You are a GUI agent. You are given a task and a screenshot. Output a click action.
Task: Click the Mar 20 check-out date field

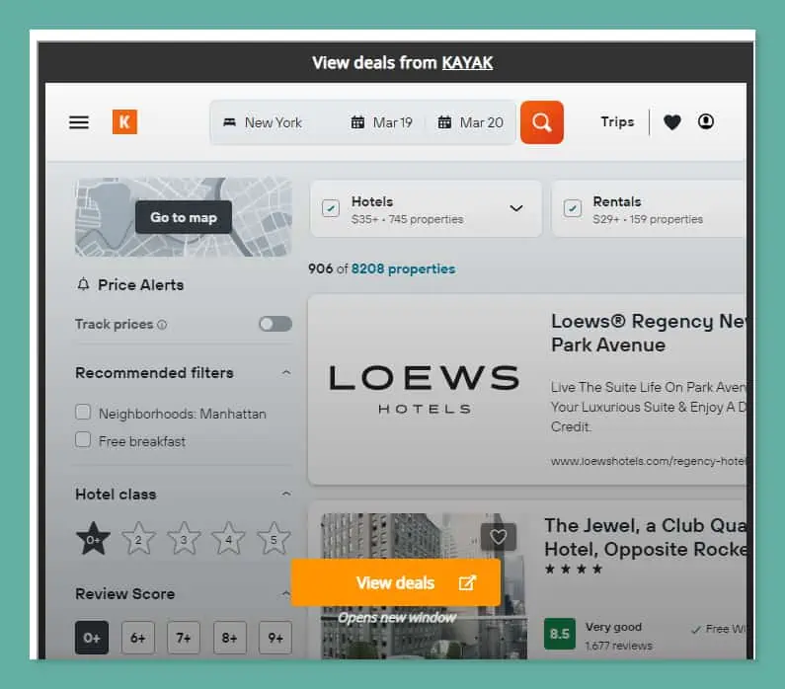click(471, 122)
